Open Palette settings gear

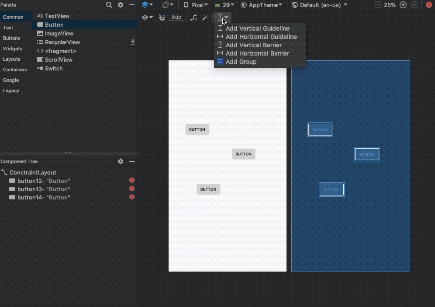point(121,5)
